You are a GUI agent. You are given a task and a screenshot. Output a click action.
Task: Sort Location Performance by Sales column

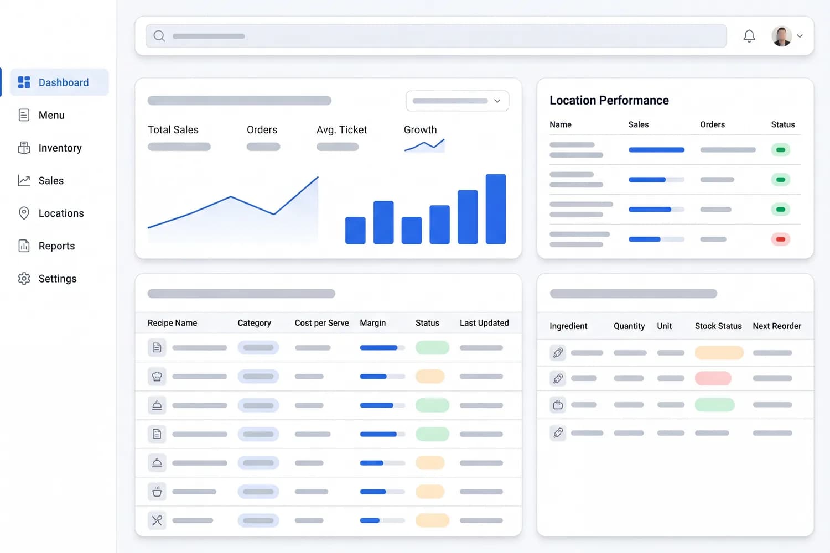tap(639, 124)
